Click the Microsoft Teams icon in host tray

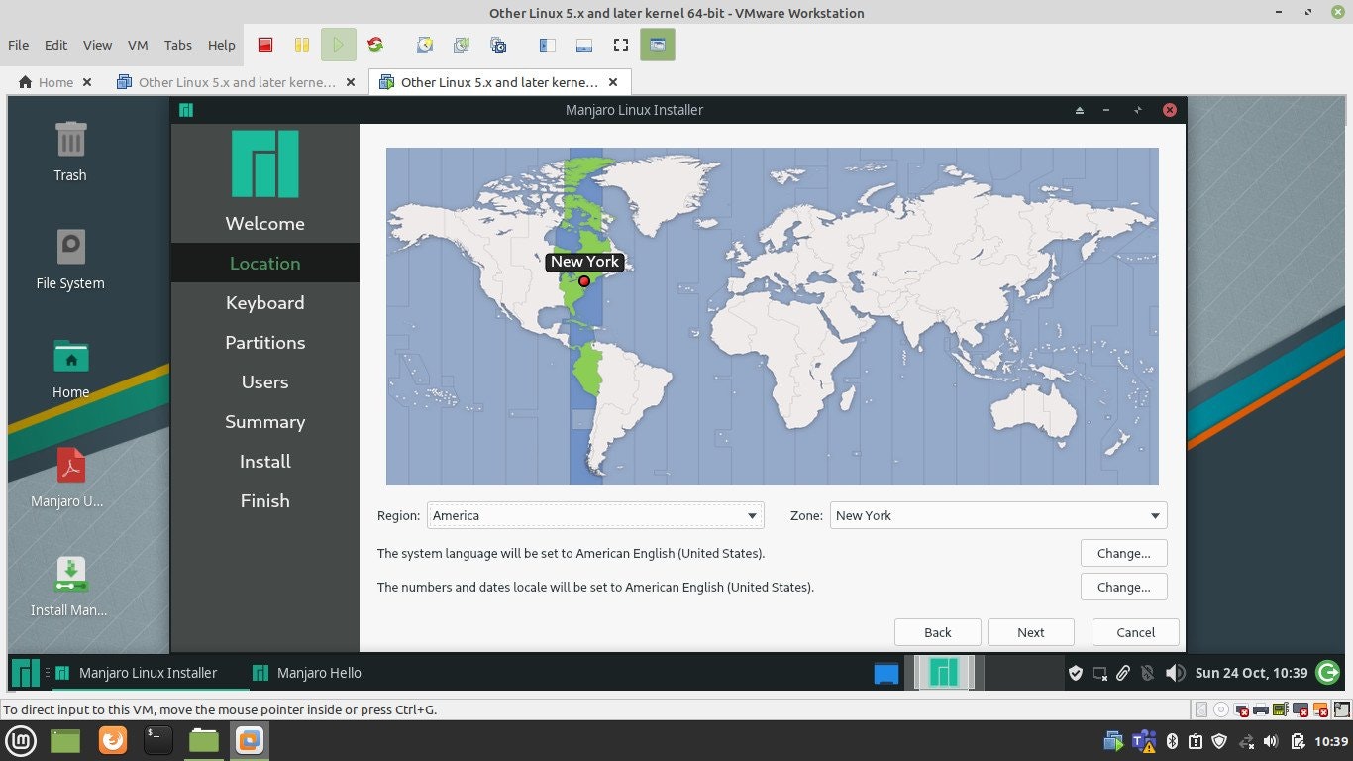pyautogui.click(x=1144, y=741)
